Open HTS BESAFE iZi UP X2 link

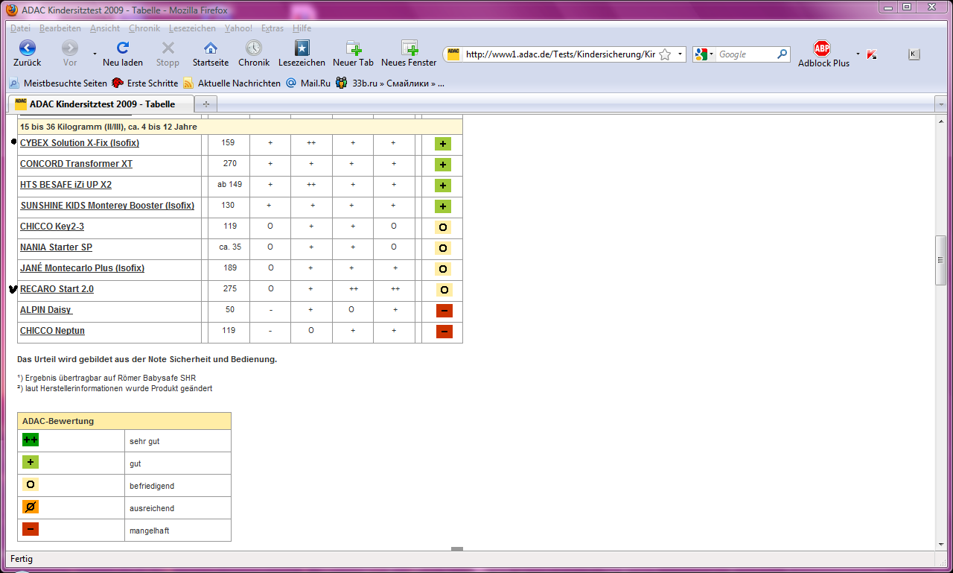pyautogui.click(x=66, y=185)
